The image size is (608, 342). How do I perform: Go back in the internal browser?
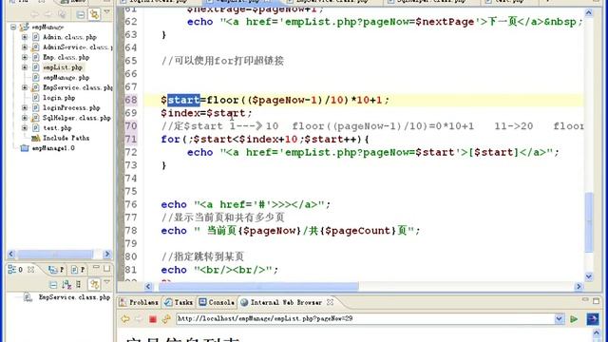point(125,319)
